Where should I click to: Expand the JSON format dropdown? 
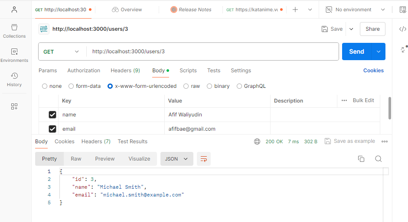pos(176,159)
